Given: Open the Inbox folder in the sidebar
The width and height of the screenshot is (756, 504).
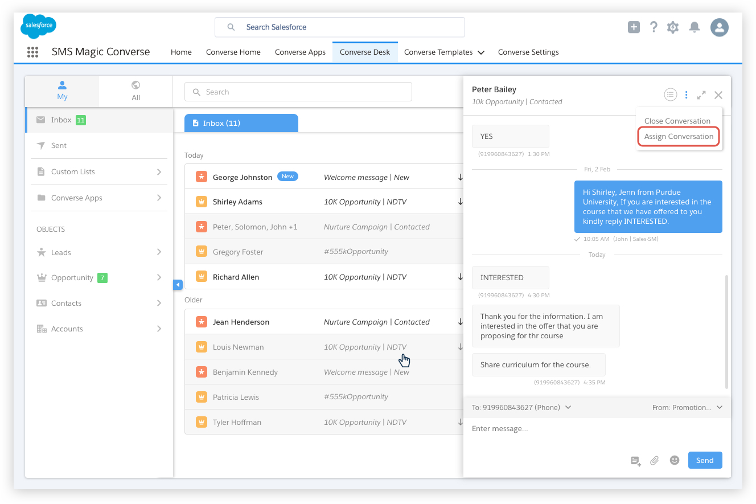Looking at the screenshot, I should coord(99,120).
